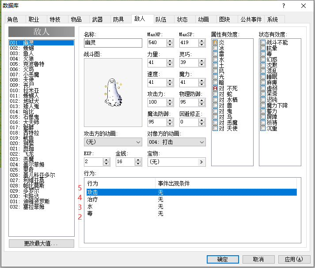Select enemy 007: 小恶魔 in the list
315x268 pixels.
pyautogui.click(x=42, y=74)
